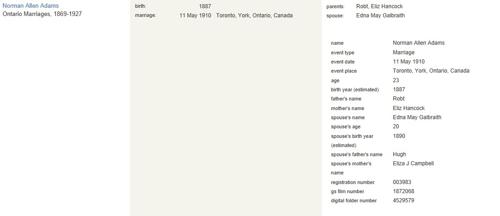This screenshot has width=500, height=216.
Task: Click the Ontario Marriages, 1869-1927 collection title
Action: point(42,14)
